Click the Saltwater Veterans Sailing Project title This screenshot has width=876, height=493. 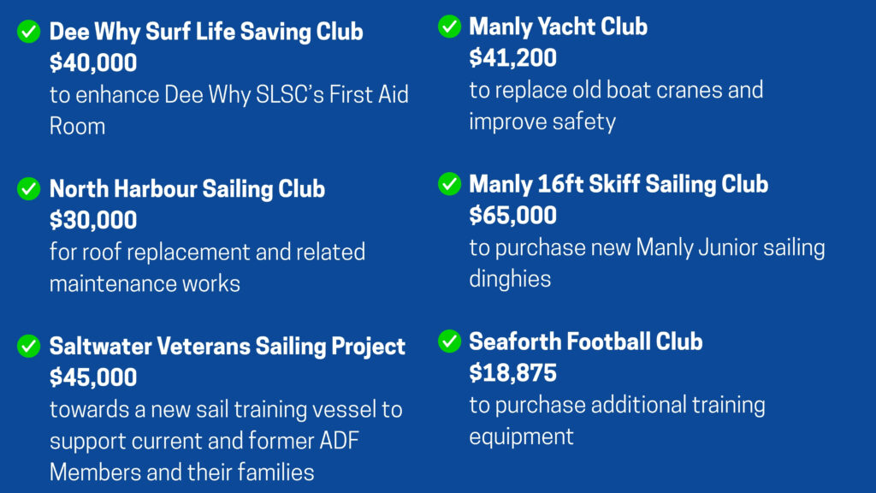point(228,346)
